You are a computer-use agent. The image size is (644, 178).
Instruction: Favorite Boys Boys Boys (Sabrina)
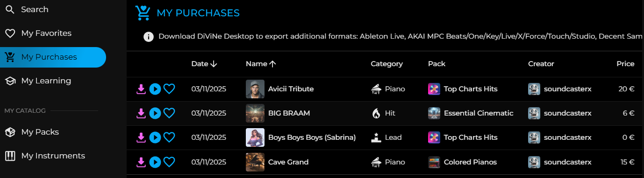pyautogui.click(x=169, y=137)
